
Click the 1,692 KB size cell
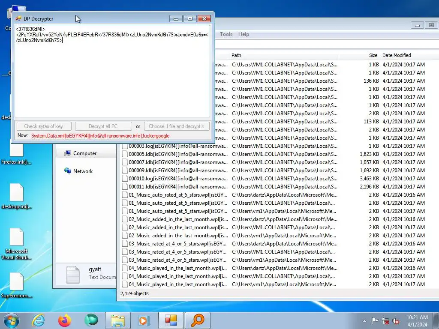(x=369, y=170)
